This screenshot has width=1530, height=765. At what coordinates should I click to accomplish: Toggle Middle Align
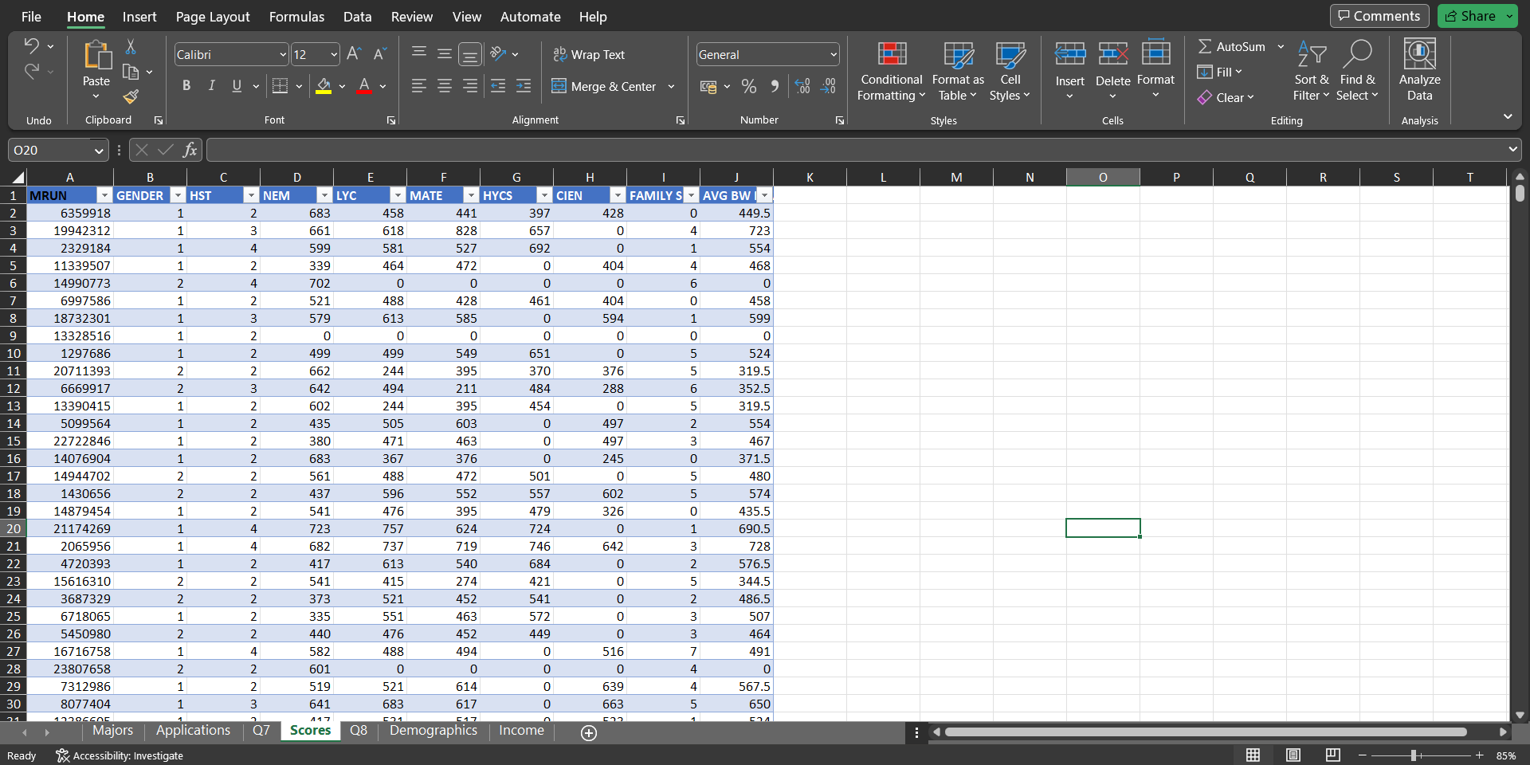(445, 54)
